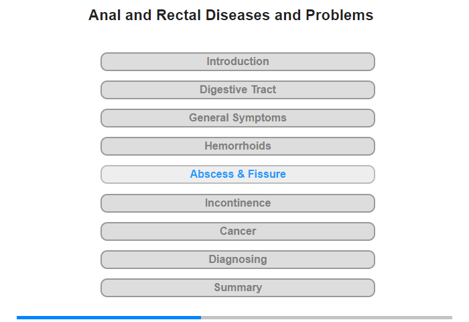Select the General Symptoms section

(x=237, y=118)
